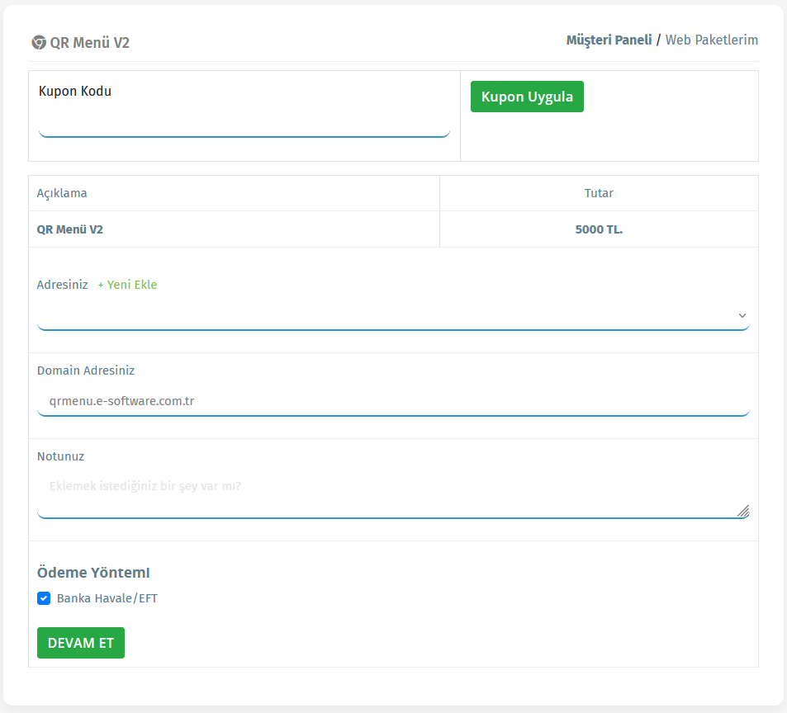Image resolution: width=787 pixels, height=713 pixels.
Task: Click the Açıklama column header
Action: 62,193
